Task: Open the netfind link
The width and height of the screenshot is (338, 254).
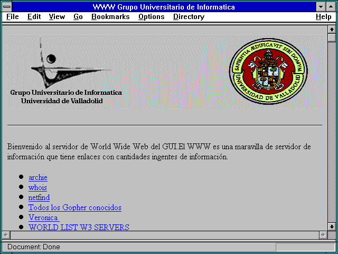Action: [x=39, y=197]
